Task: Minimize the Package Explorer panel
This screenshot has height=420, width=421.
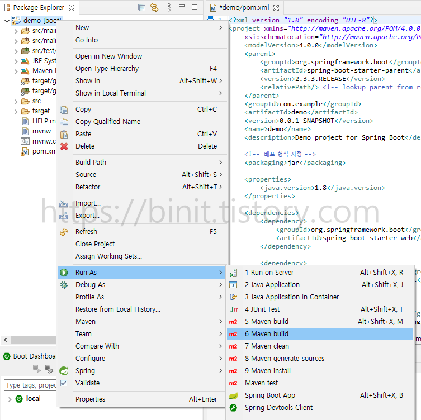Action: tap(182, 6)
